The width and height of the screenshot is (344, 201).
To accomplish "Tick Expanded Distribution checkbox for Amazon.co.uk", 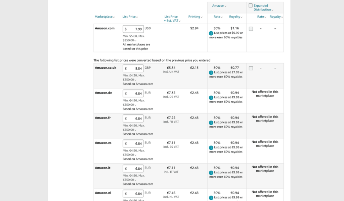I will click(251, 68).
